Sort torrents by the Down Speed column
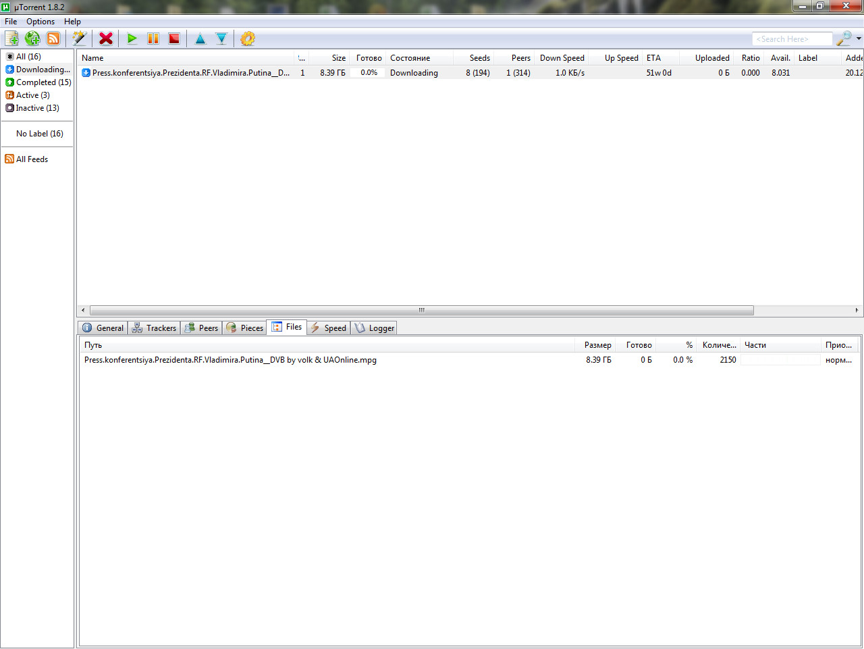This screenshot has width=864, height=649. (562, 58)
